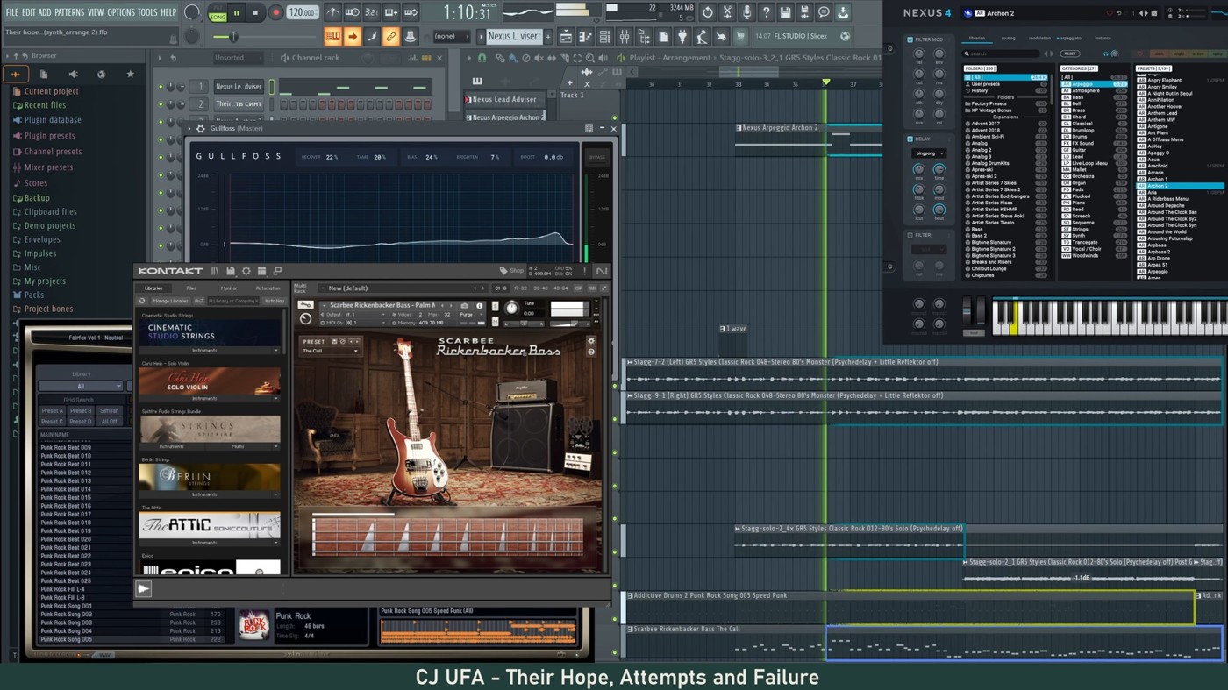The height and width of the screenshot is (690, 1228).
Task: Open Kontakt settings gear icon
Action: point(246,272)
